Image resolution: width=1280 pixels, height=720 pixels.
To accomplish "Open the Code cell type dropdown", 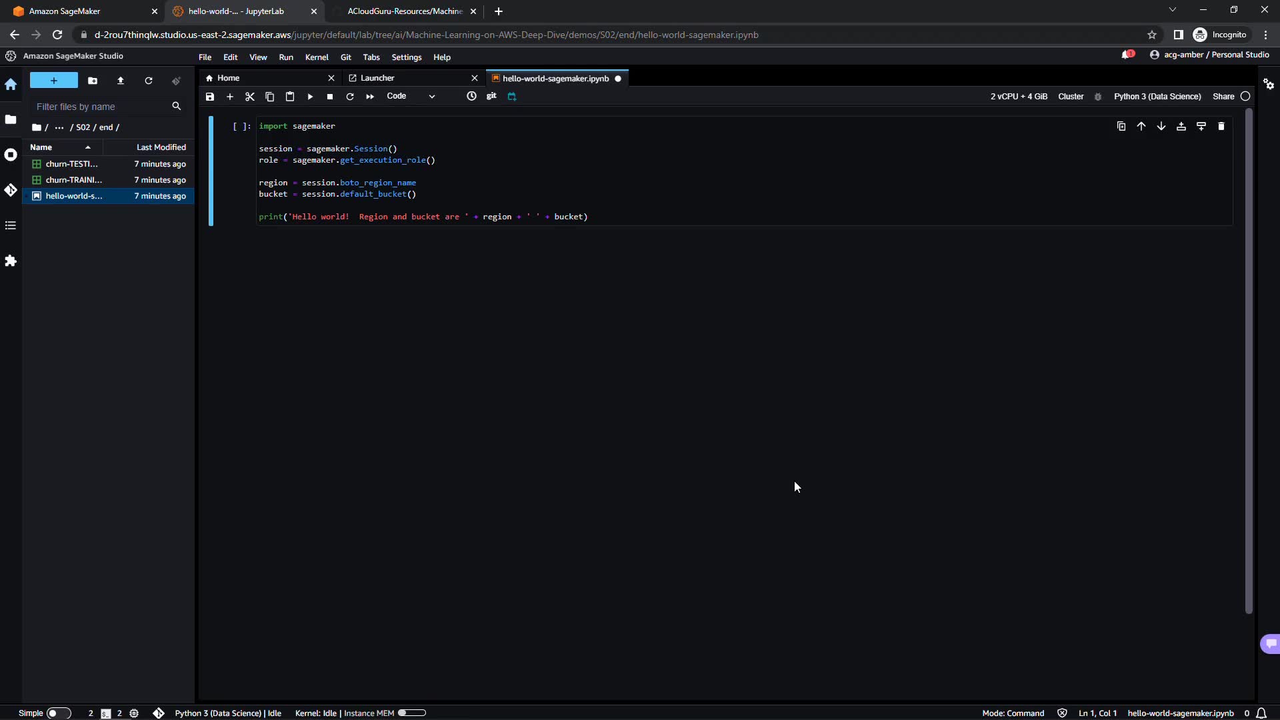I will (x=411, y=96).
